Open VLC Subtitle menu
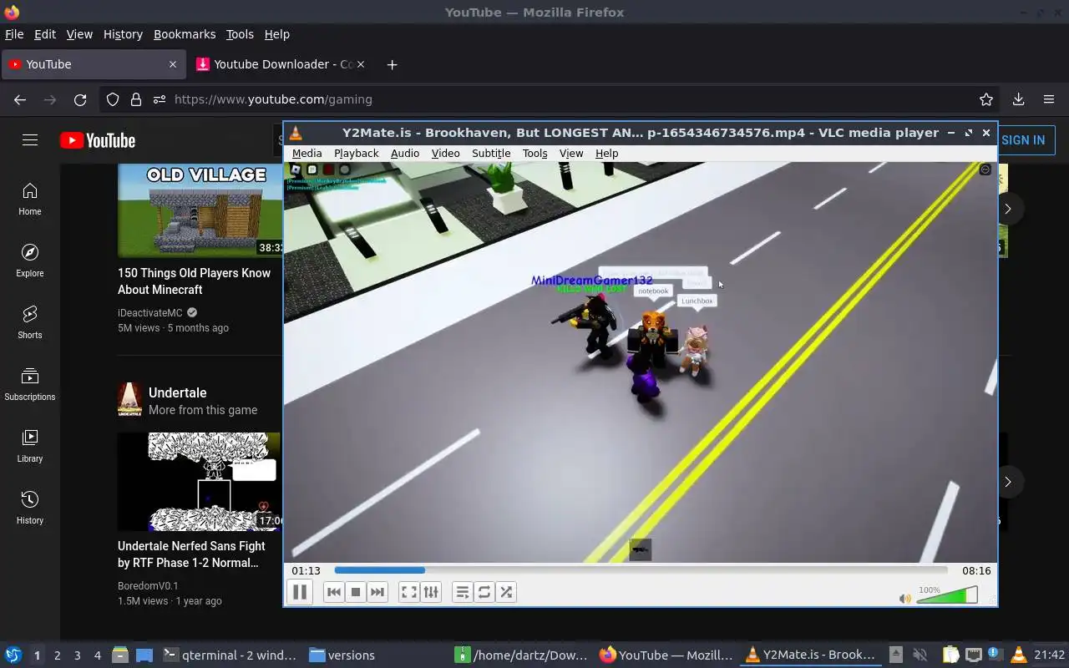This screenshot has width=1069, height=668. coord(491,153)
